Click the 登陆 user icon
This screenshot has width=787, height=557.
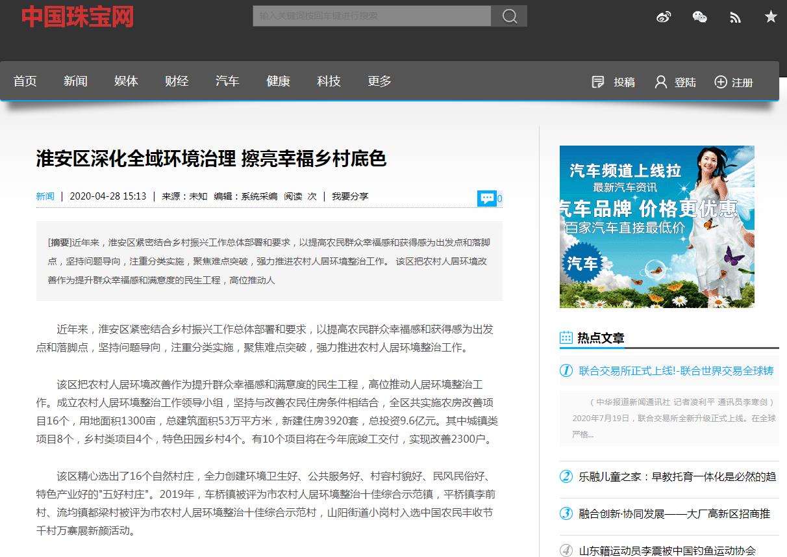tap(661, 82)
